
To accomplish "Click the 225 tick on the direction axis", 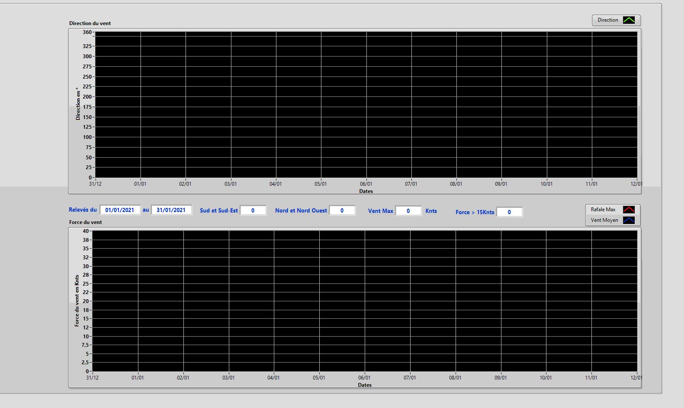I will [87, 87].
